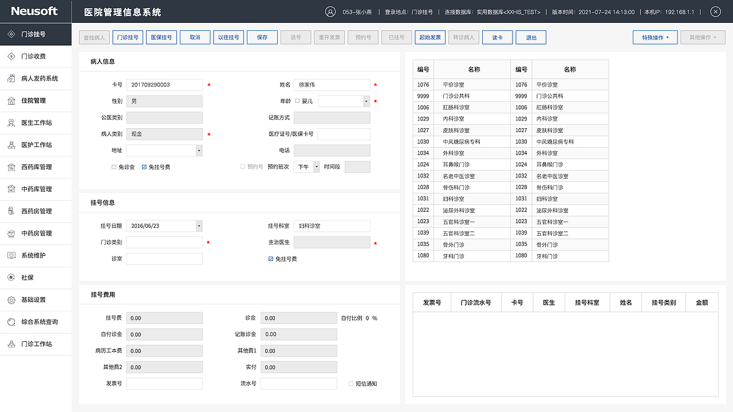Open the 年龄 unit dropdown

coord(366,101)
